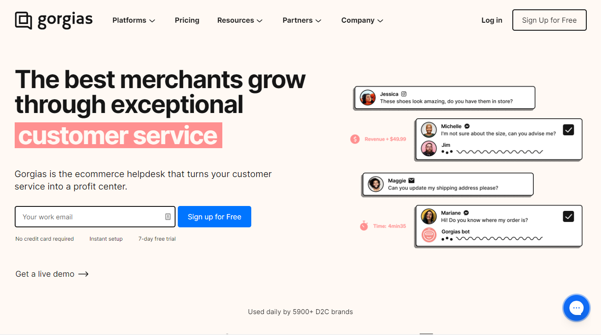Toggle the checkbox on Mariane's message card

tap(568, 216)
